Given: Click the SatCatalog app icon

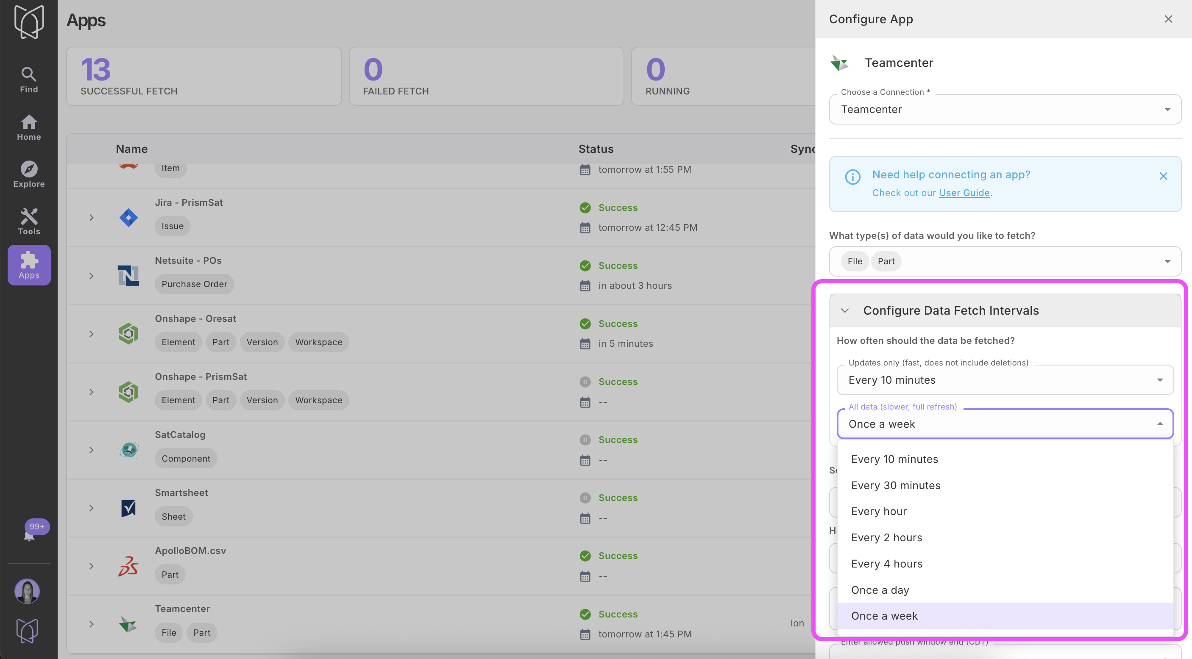Looking at the screenshot, I should [128, 449].
